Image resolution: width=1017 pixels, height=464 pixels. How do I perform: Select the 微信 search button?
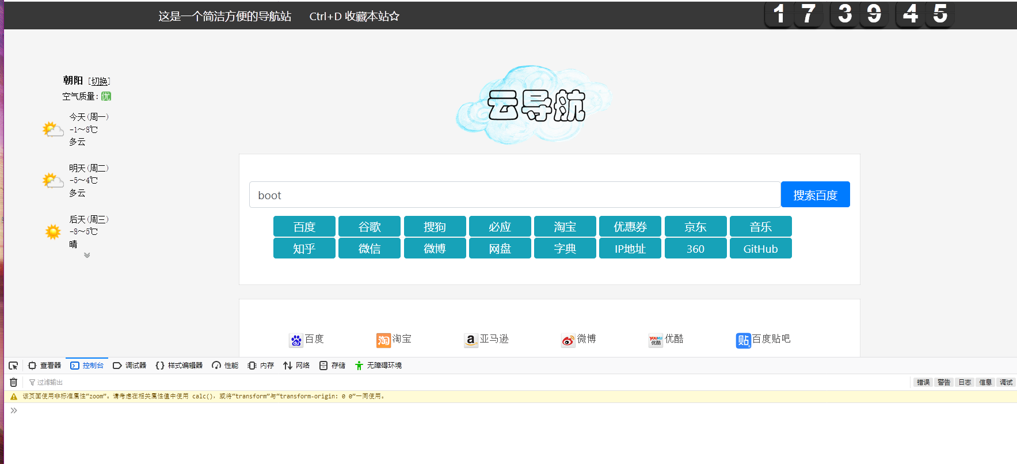coord(370,248)
